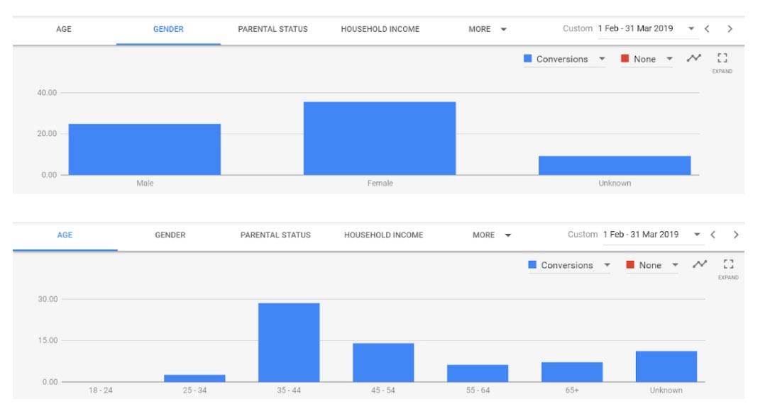This screenshot has height=411, width=765.
Task: Go to next date range in age panel
Action: click(736, 235)
